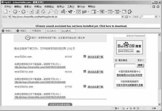Click the Baidu search input field
Image resolution: width=162 pixels, height=111 pixels.
[x=126, y=51]
